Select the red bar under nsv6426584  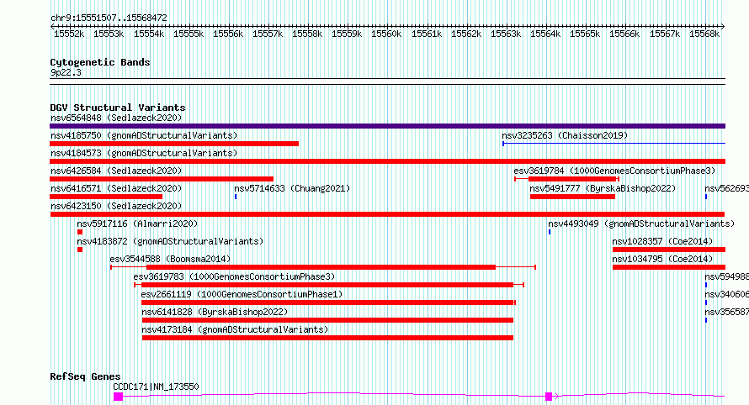pos(162,179)
